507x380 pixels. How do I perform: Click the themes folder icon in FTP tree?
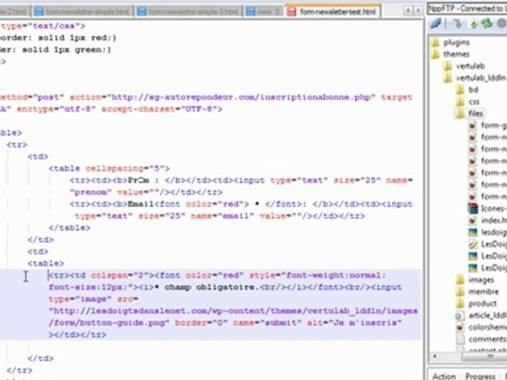[x=435, y=54]
